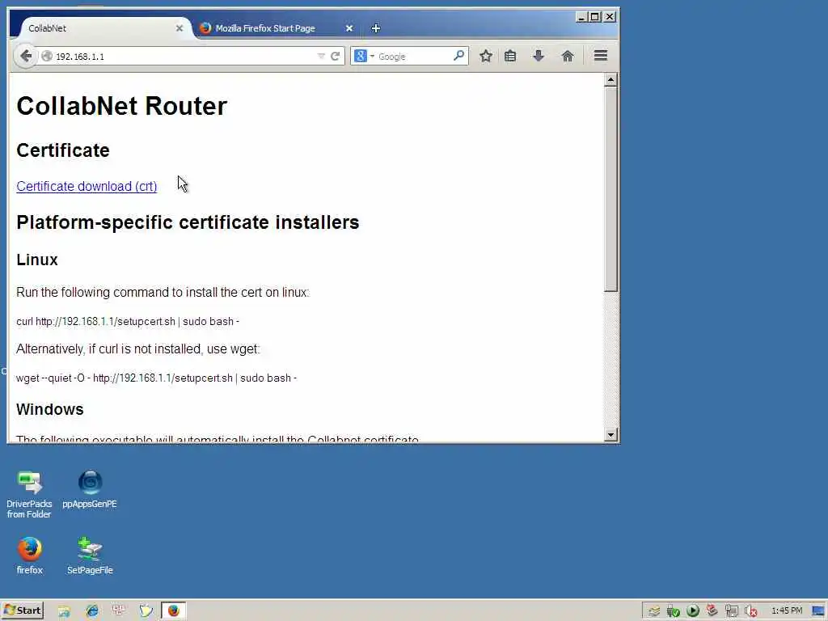Click the green play tray icon
The height and width of the screenshot is (621, 828).
(x=693, y=611)
